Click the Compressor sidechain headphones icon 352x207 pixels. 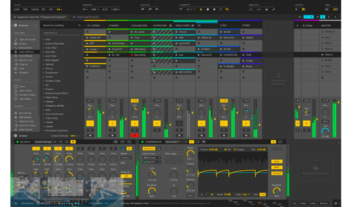tap(159, 149)
